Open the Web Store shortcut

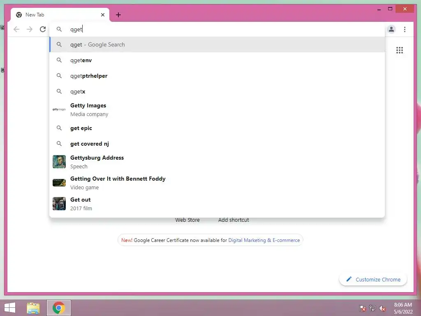coord(187,220)
